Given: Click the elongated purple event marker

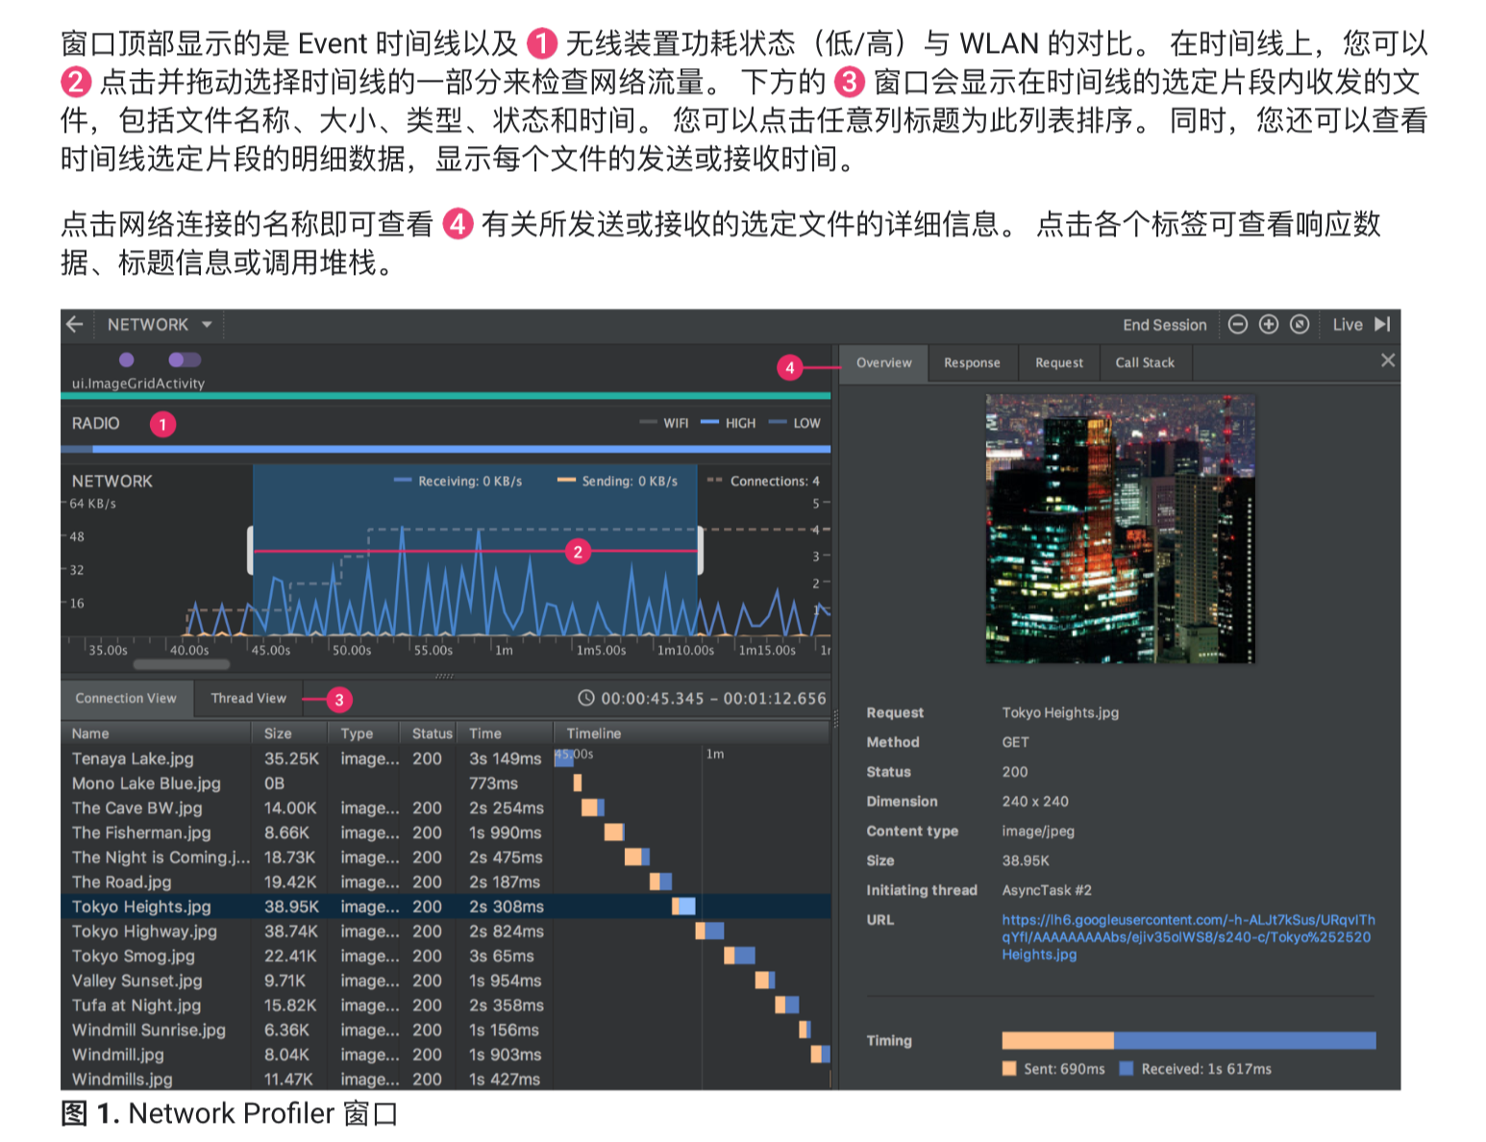Looking at the screenshot, I should (185, 360).
